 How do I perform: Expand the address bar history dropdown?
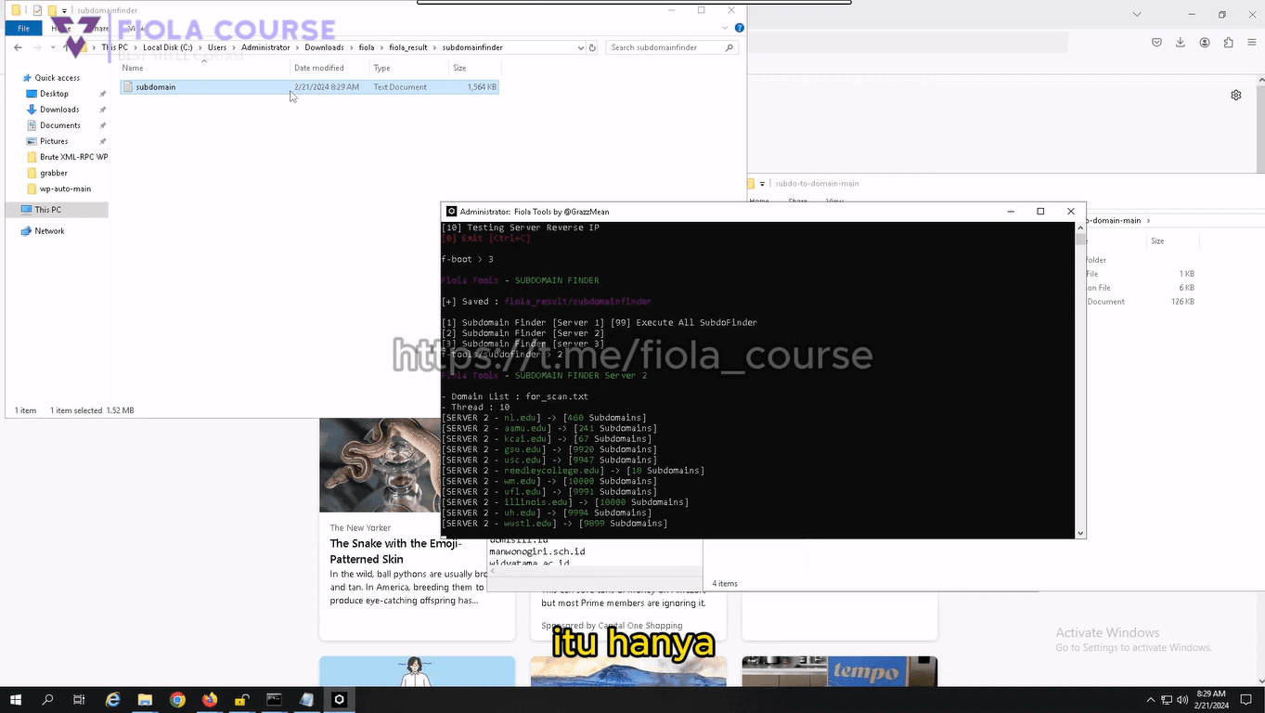coord(581,47)
